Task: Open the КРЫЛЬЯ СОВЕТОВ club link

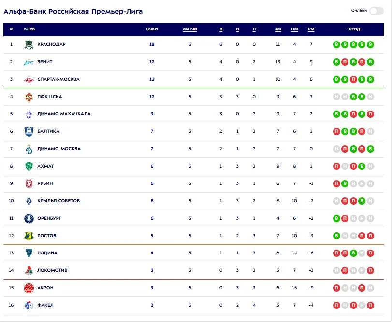Action: 58,201
